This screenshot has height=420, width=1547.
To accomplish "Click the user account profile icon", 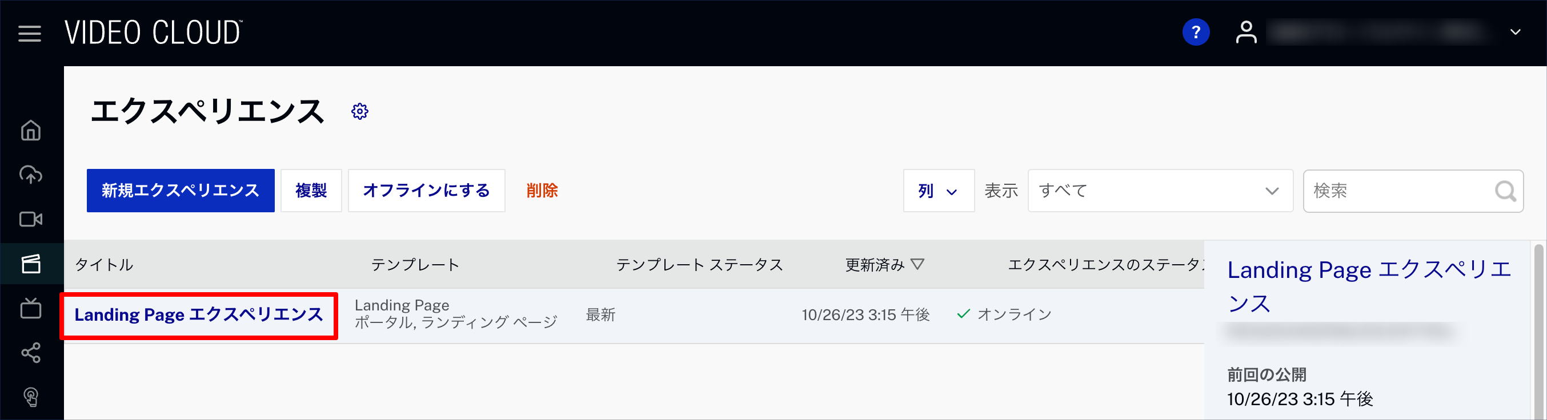I will click(1246, 32).
